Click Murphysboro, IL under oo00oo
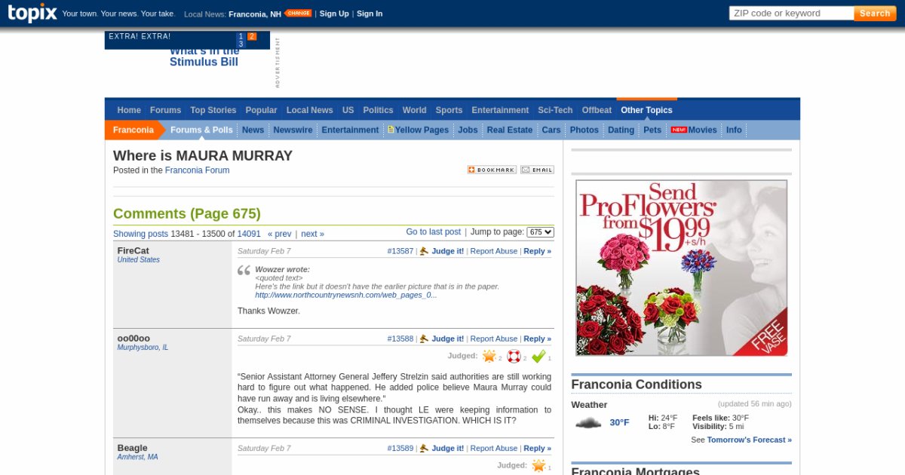The image size is (905, 475). tap(143, 347)
